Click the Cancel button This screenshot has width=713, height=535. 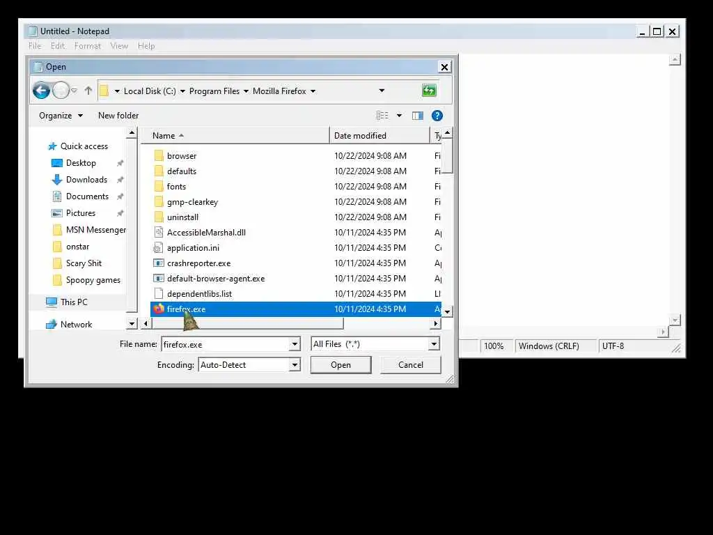point(411,365)
